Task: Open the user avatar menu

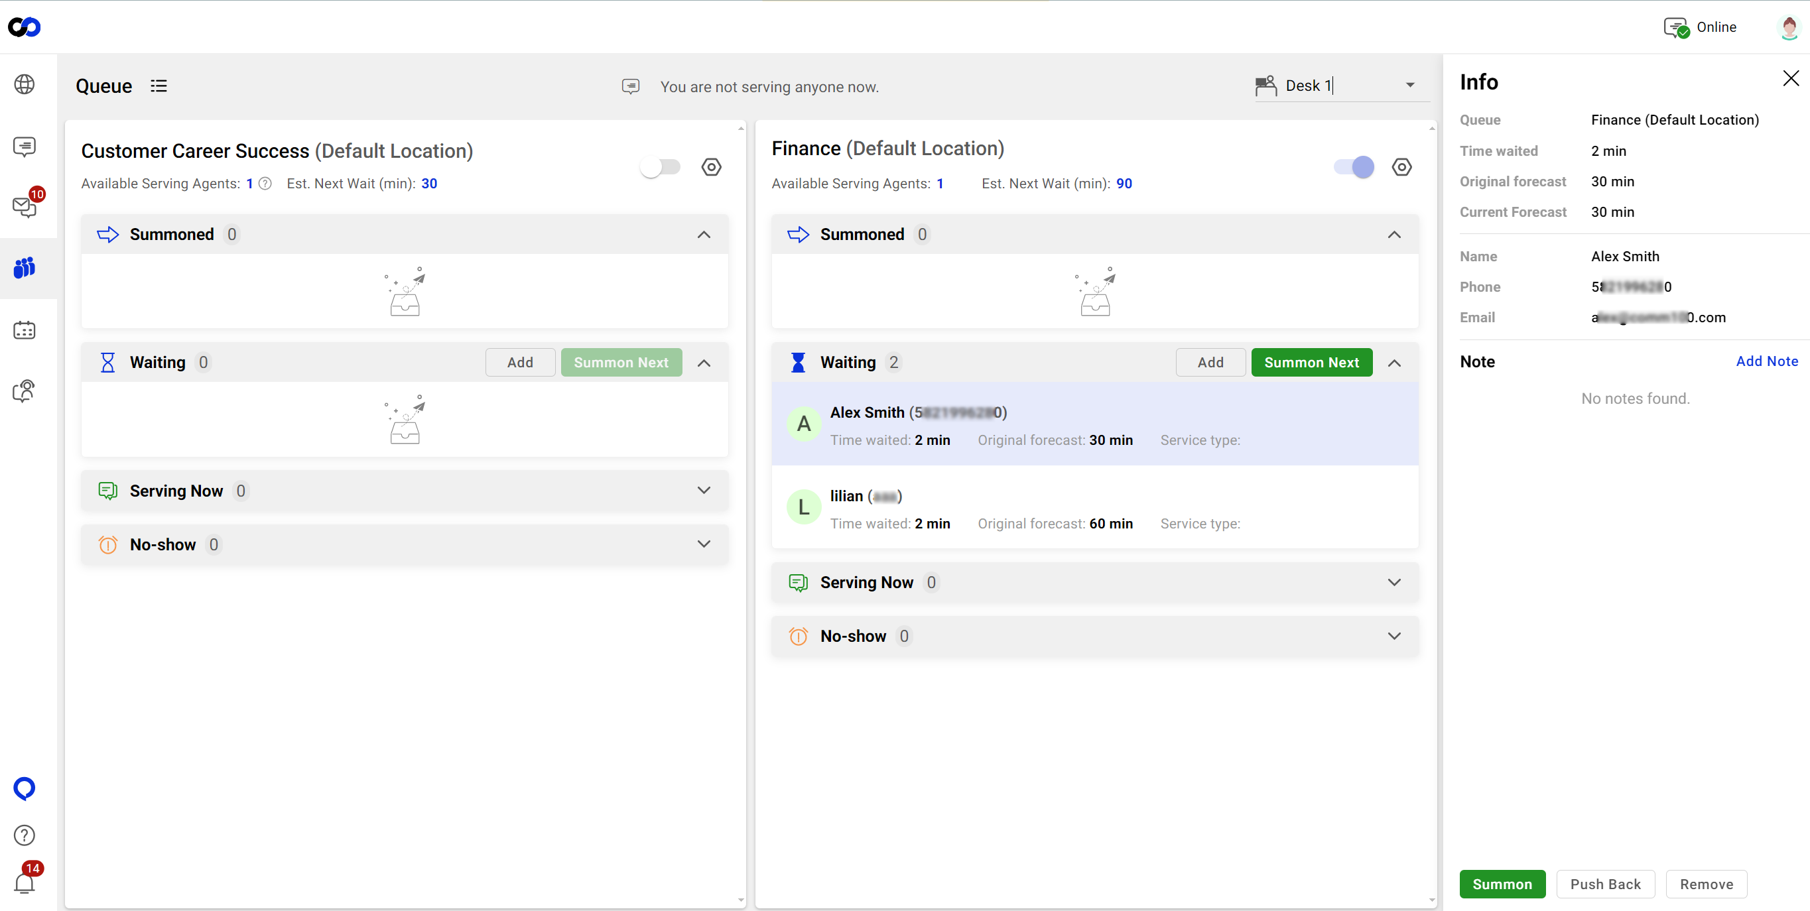Action: click(x=1789, y=28)
